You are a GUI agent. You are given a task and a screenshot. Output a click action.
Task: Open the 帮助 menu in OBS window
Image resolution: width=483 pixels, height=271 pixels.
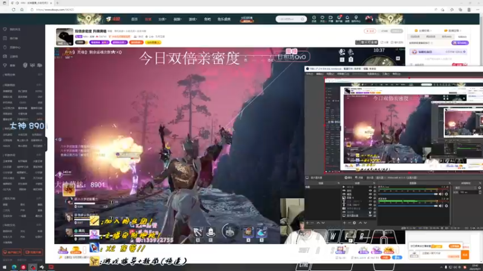tap(397, 74)
